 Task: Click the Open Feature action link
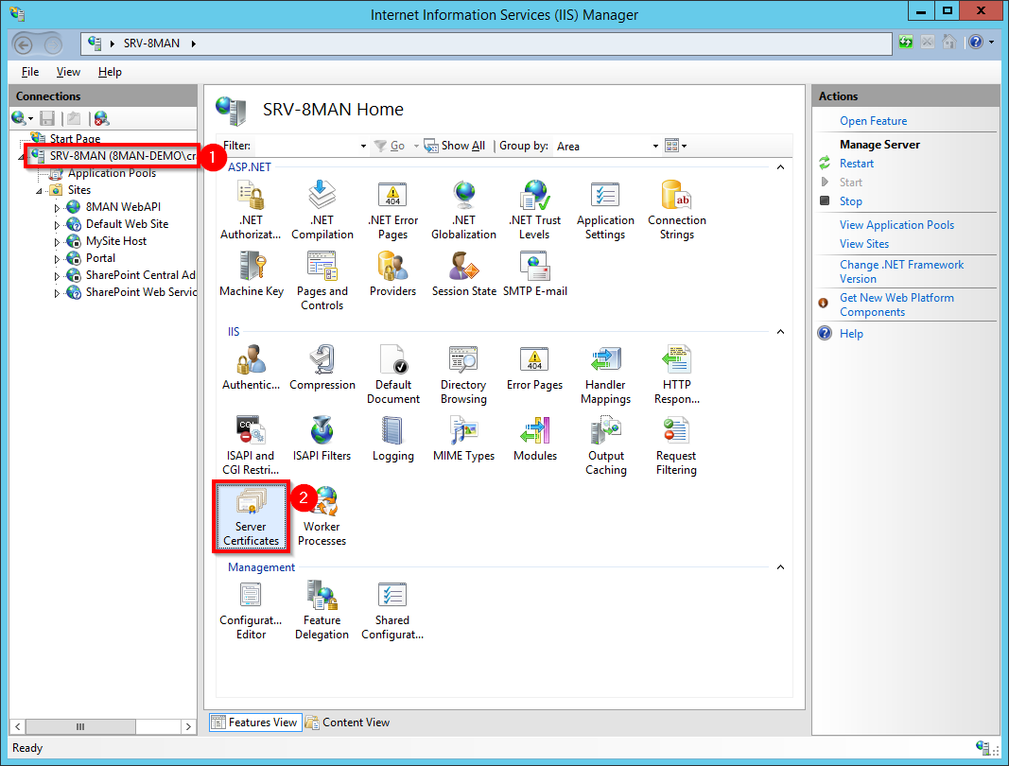[x=873, y=121]
